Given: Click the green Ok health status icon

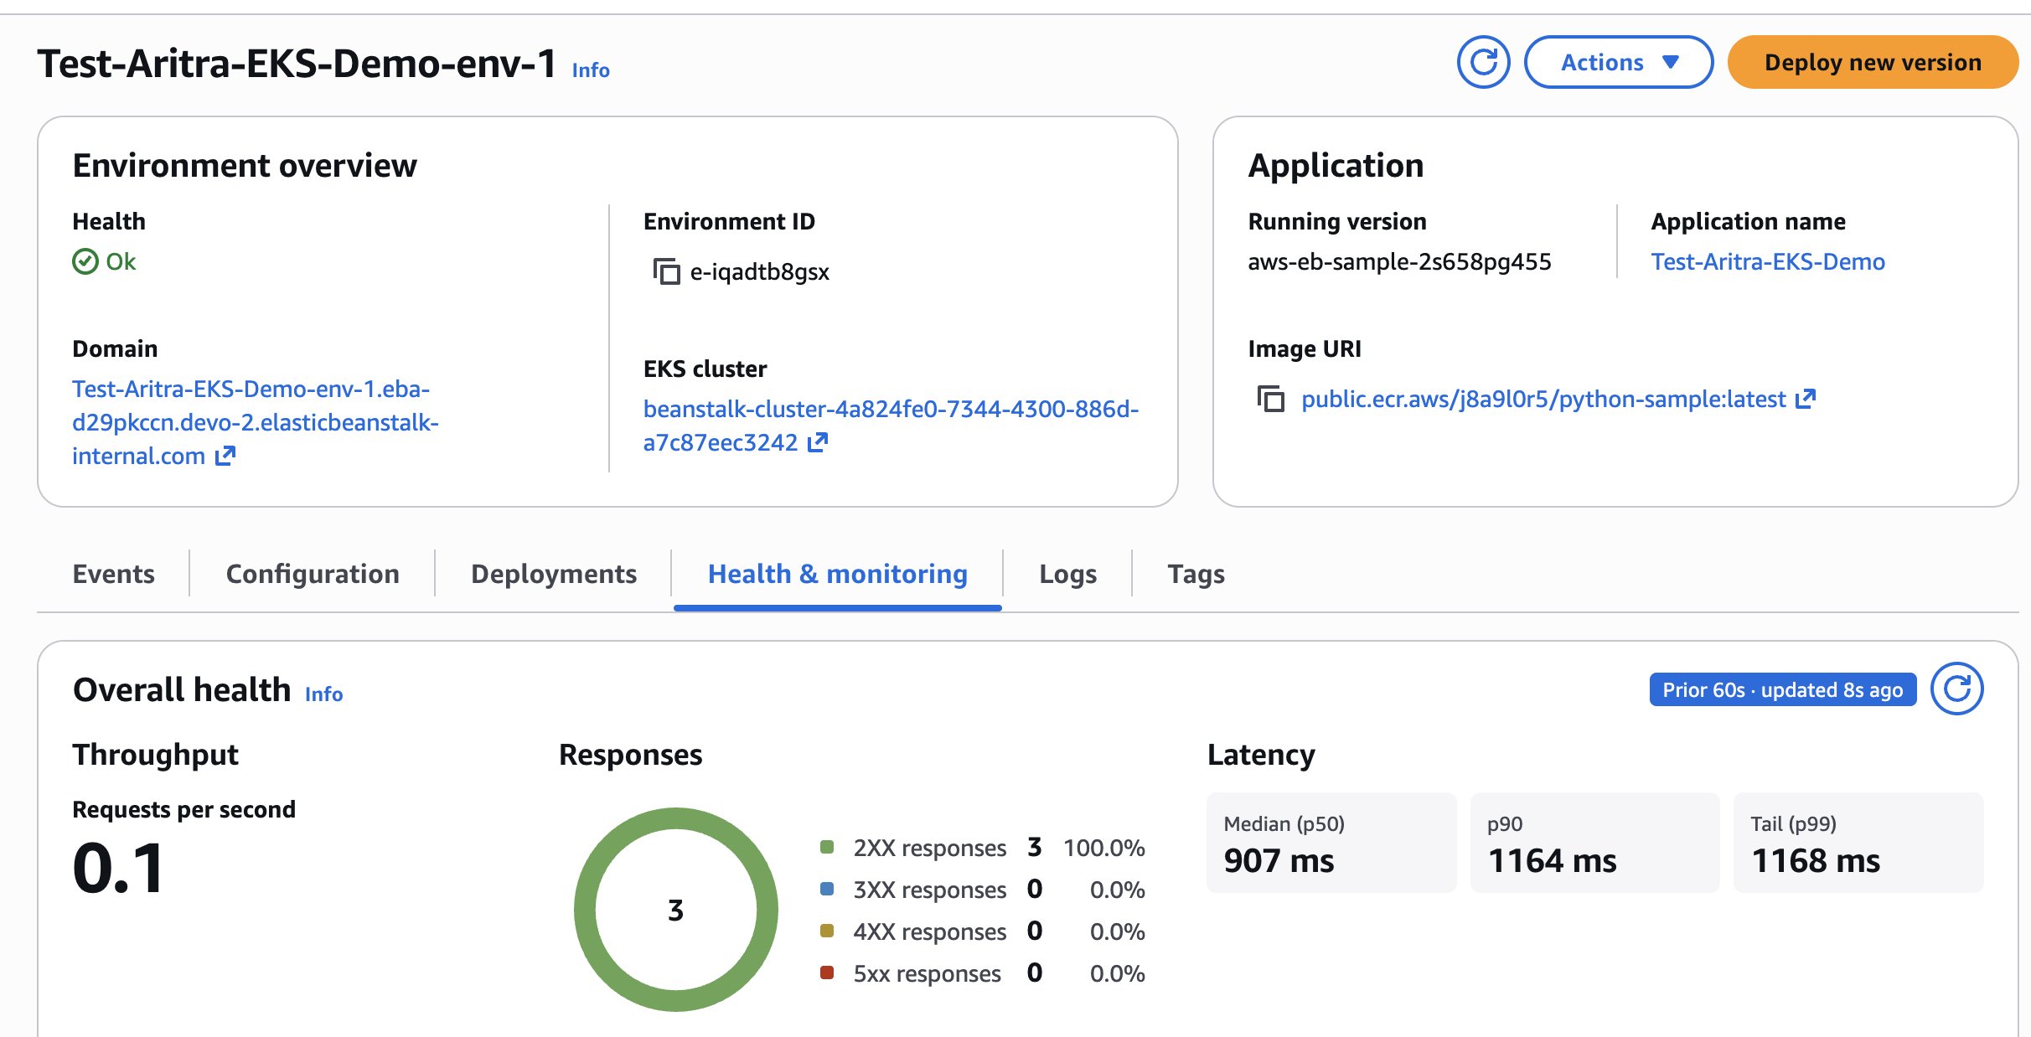Looking at the screenshot, I should (85, 261).
